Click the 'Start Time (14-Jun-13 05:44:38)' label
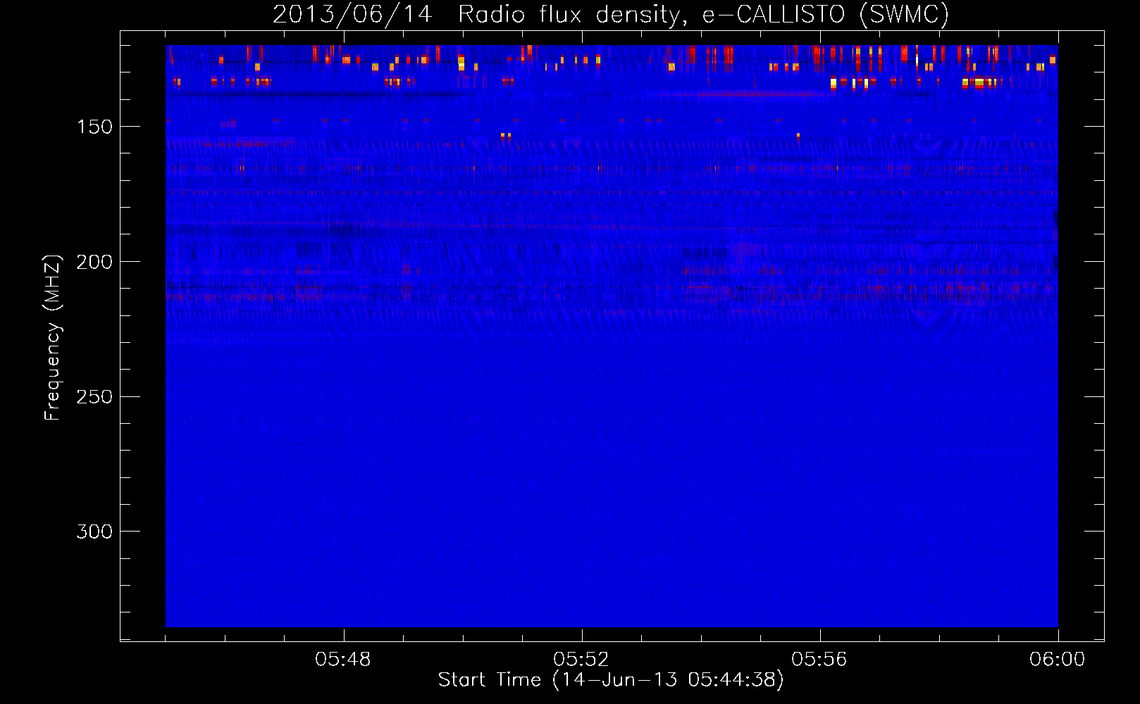The image size is (1140, 704). (611, 680)
